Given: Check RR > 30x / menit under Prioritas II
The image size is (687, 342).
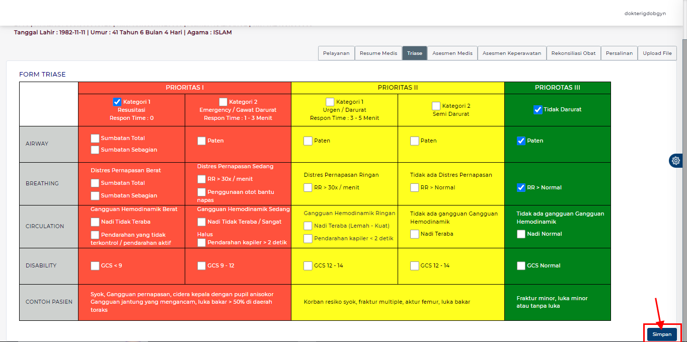Looking at the screenshot, I should point(308,187).
